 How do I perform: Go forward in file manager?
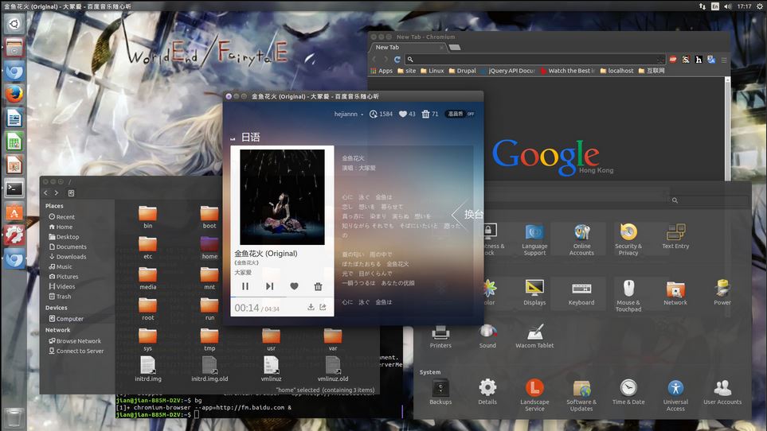tap(57, 193)
